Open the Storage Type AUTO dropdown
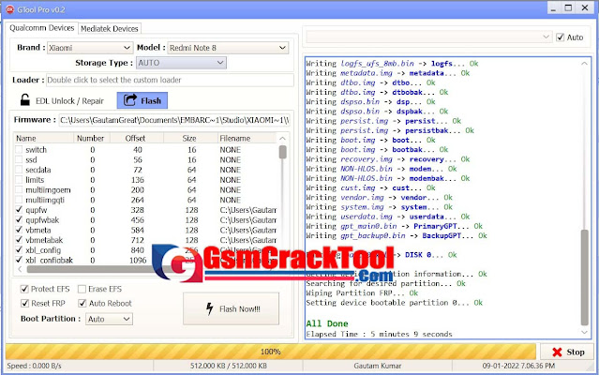 pyautogui.click(x=181, y=63)
